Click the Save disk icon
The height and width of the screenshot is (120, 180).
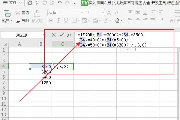pos(30,2)
